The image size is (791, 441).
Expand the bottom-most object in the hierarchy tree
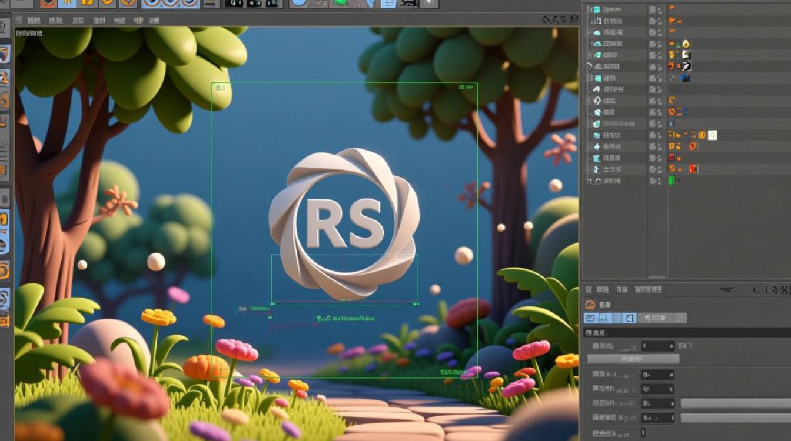pos(589,181)
